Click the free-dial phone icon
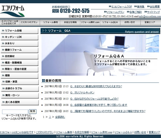This screenshot has height=138, width=161. (56, 11)
